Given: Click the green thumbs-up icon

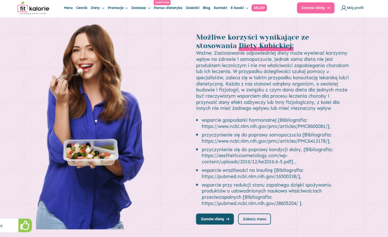Looking at the screenshot, I should click(25, 225).
